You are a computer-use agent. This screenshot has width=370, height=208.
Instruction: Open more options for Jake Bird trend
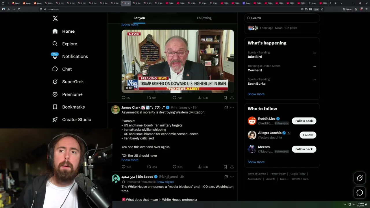314,53
